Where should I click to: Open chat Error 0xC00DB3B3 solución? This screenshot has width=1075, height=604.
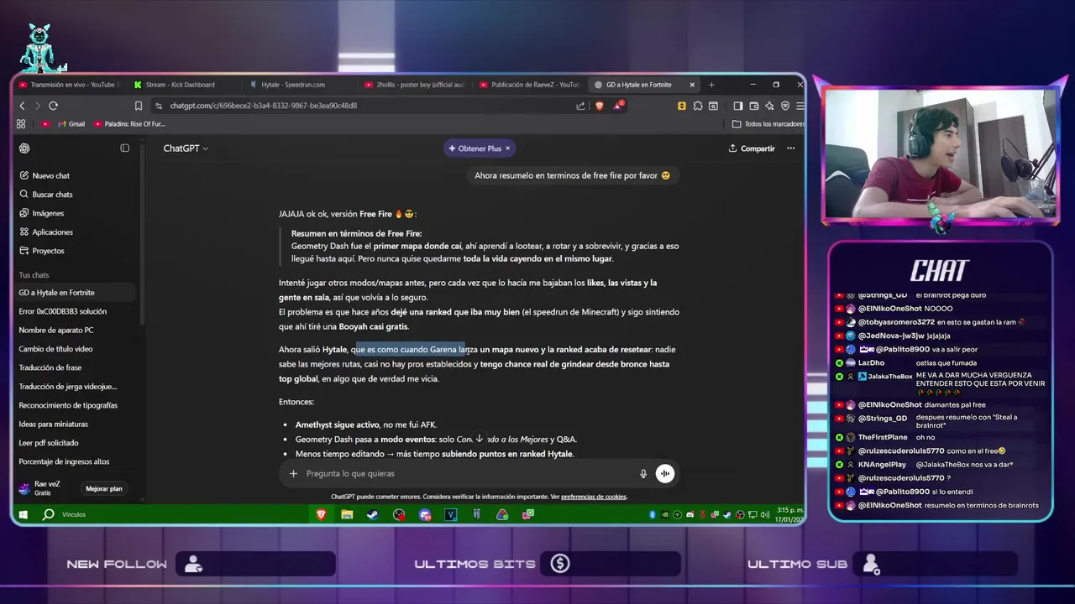click(x=76, y=311)
